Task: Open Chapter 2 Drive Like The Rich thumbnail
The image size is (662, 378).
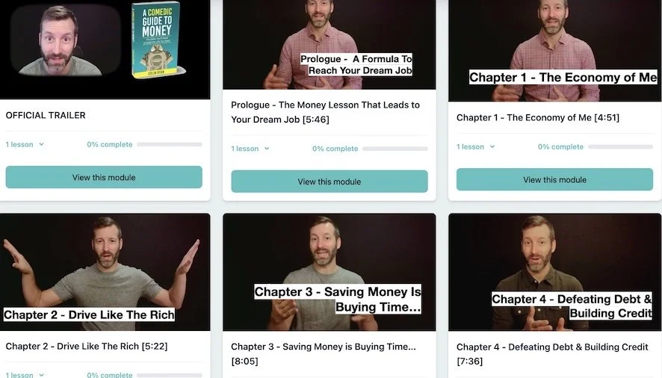Action: [x=105, y=272]
